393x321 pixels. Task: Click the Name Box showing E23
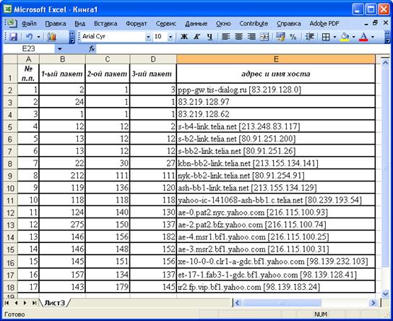click(29, 48)
